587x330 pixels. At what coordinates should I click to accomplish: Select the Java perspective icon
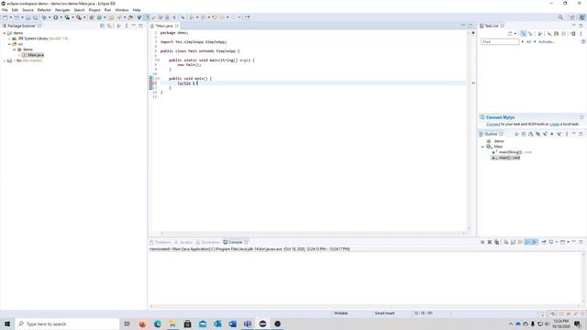coord(581,17)
